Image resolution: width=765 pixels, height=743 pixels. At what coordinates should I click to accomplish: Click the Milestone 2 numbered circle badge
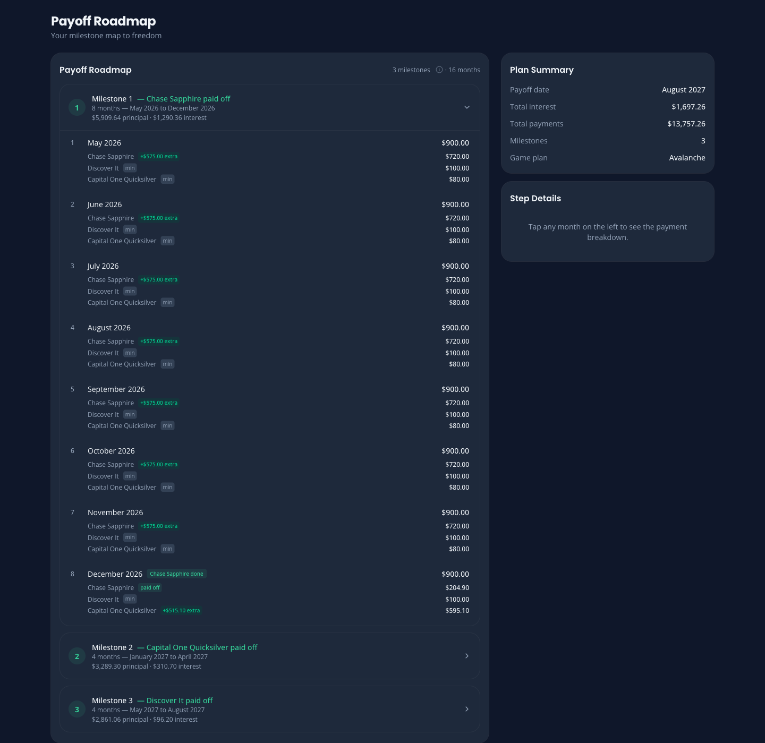coord(77,656)
